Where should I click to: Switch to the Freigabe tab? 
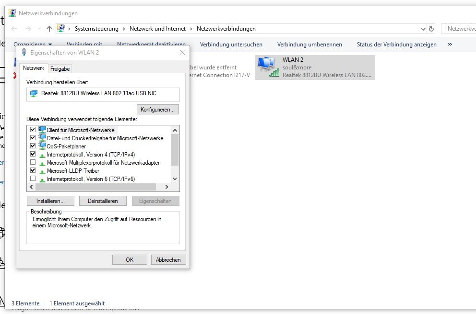(x=60, y=69)
